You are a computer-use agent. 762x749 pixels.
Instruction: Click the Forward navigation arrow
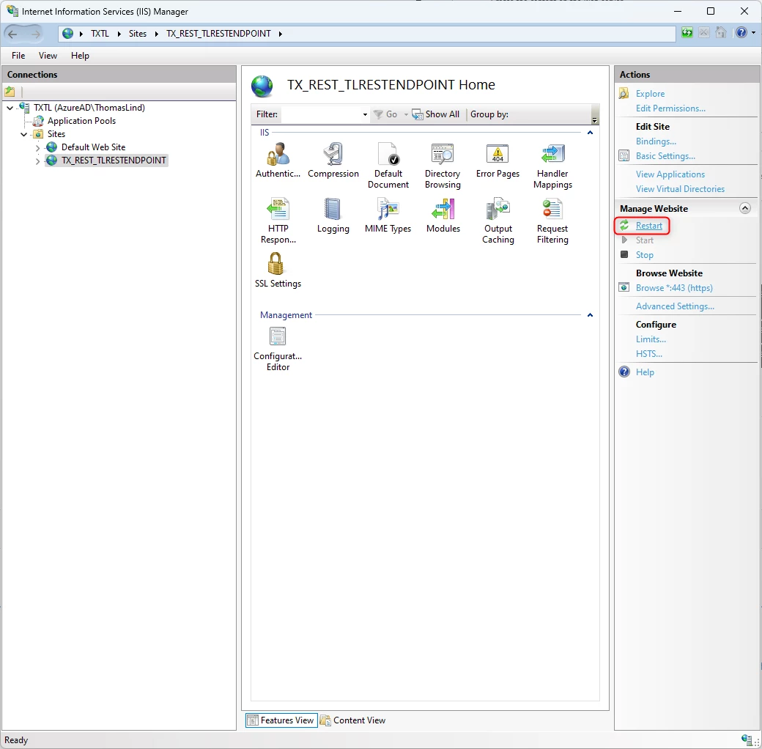point(34,34)
